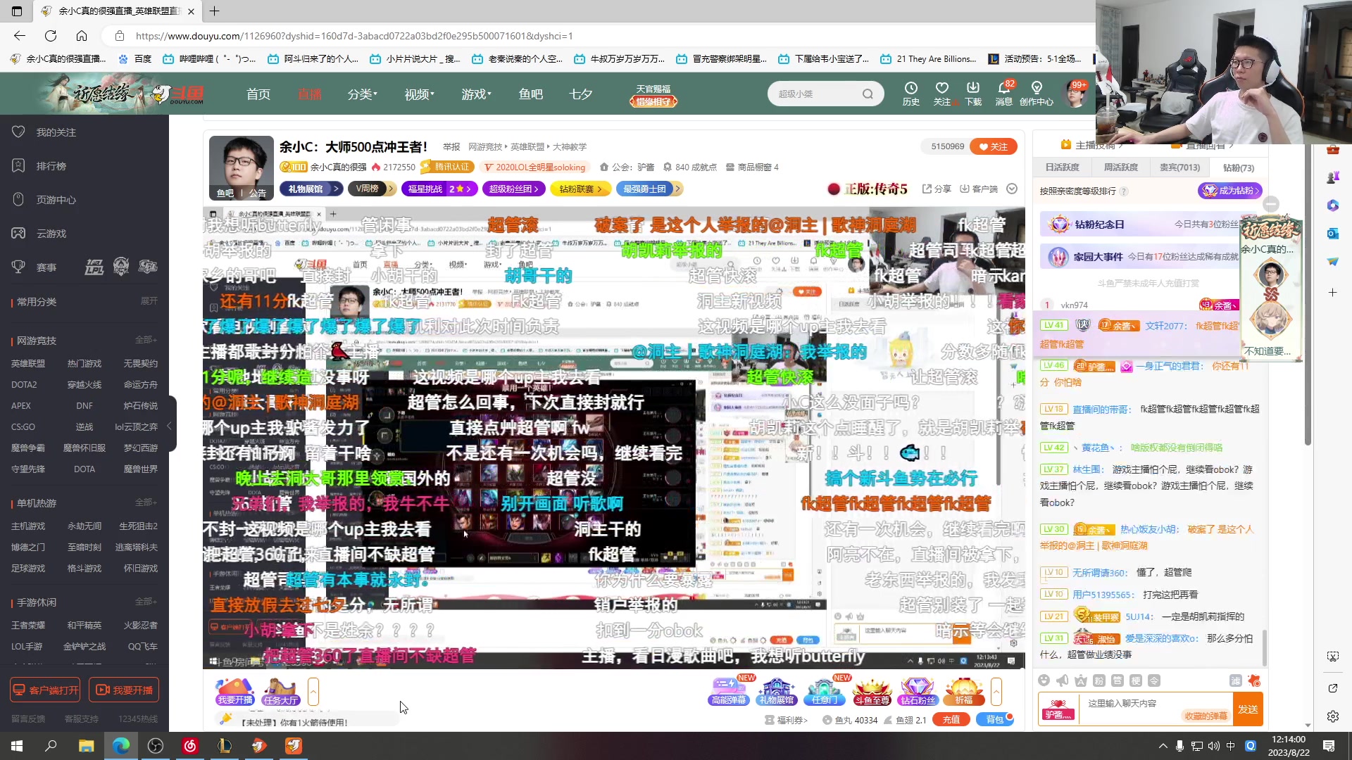Image resolution: width=1352 pixels, height=760 pixels.
Task: Click the 梗 meme icon in chat toolbar
Action: [1135, 680]
